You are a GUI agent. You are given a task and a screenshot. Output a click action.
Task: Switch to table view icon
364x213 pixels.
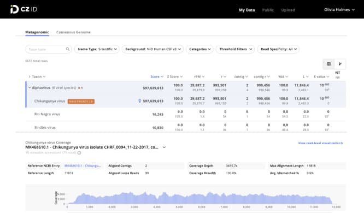point(328,64)
